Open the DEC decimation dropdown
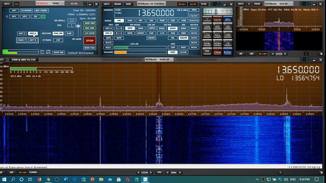Screen dimensions: 326x183 point(71,25)
